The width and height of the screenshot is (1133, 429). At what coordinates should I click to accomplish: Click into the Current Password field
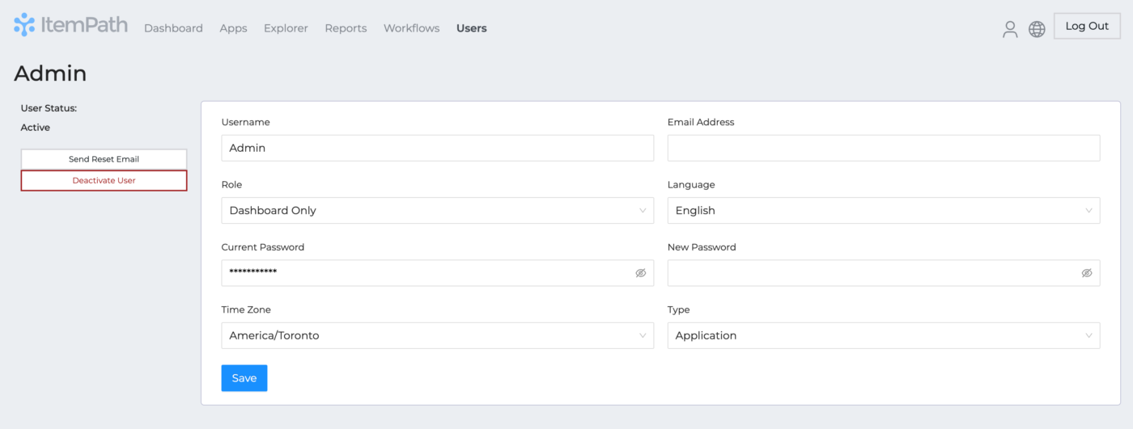pyautogui.click(x=437, y=273)
